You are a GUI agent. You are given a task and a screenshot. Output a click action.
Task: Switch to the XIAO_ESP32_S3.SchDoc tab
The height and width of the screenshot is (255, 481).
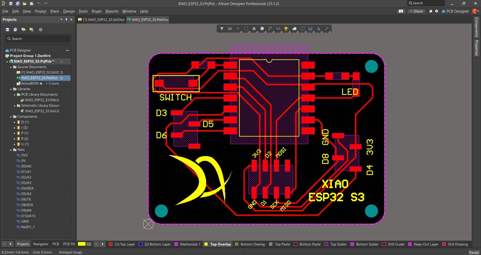click(101, 20)
